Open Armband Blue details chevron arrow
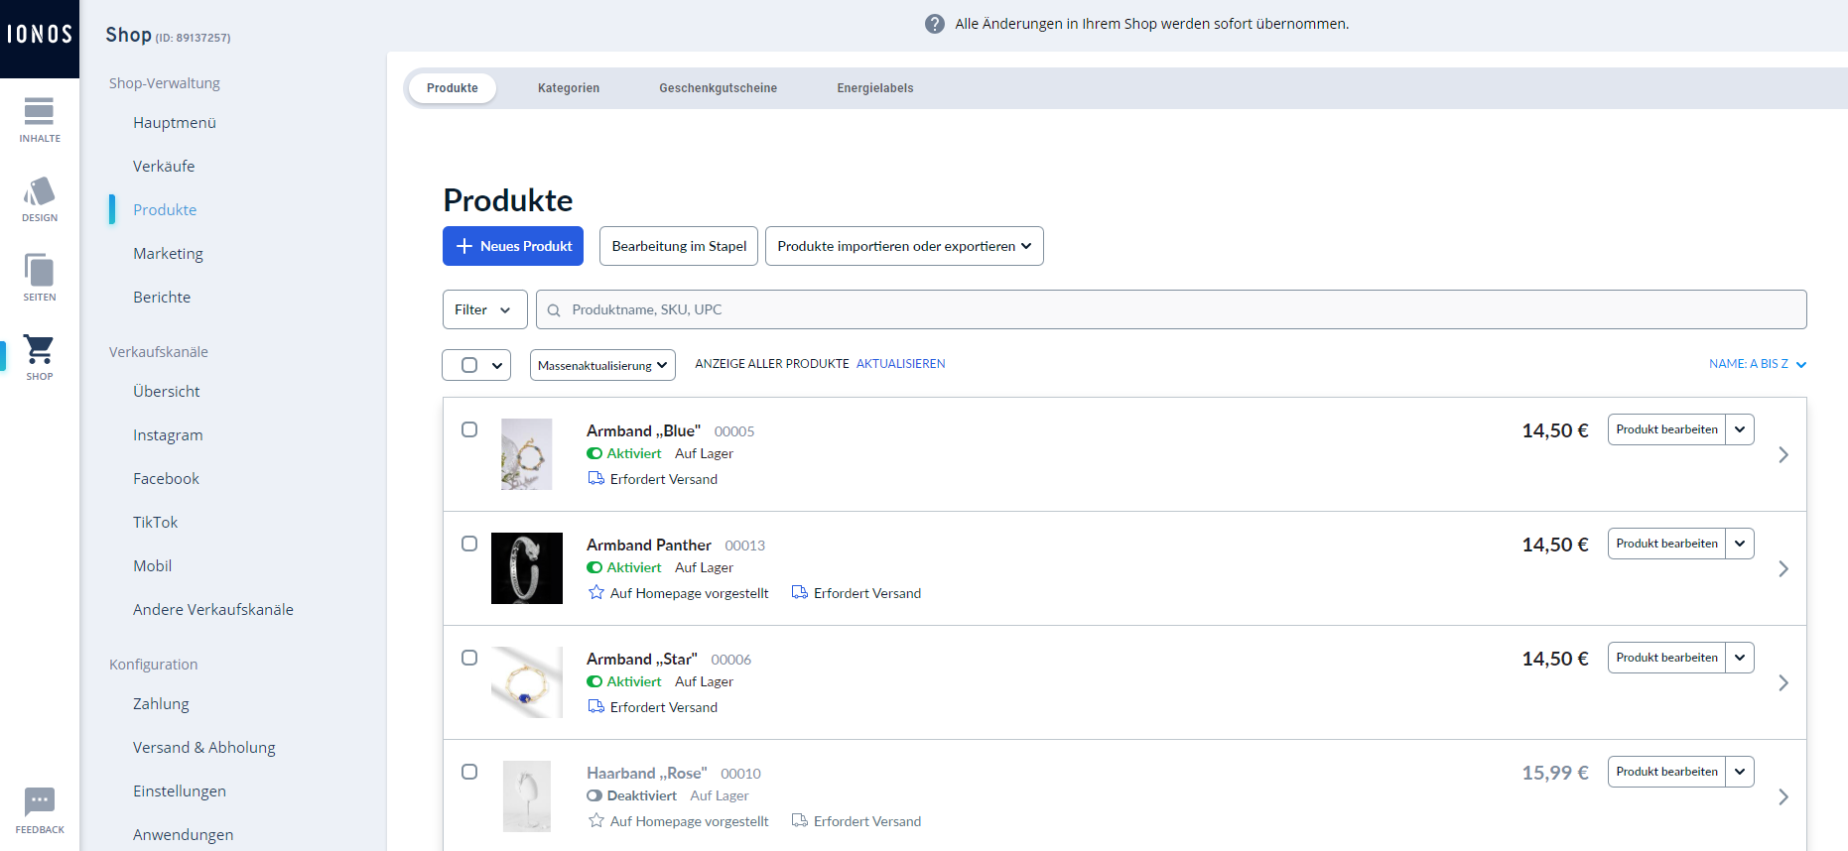 click(x=1783, y=454)
